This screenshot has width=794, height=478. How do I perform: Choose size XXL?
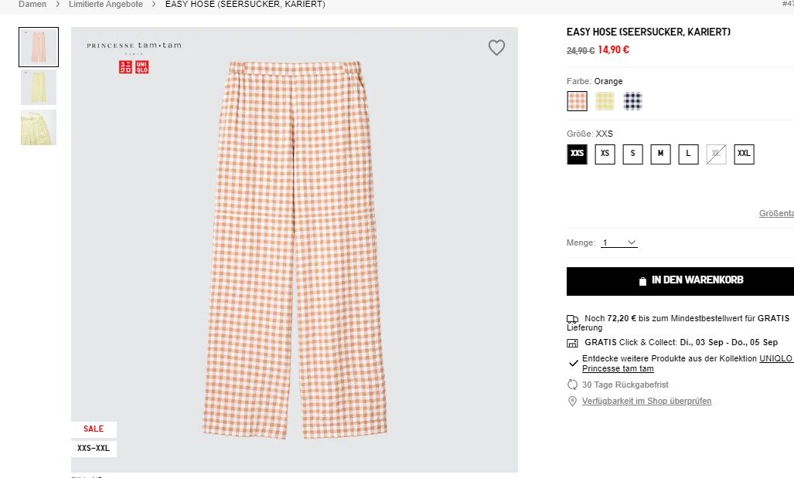744,154
